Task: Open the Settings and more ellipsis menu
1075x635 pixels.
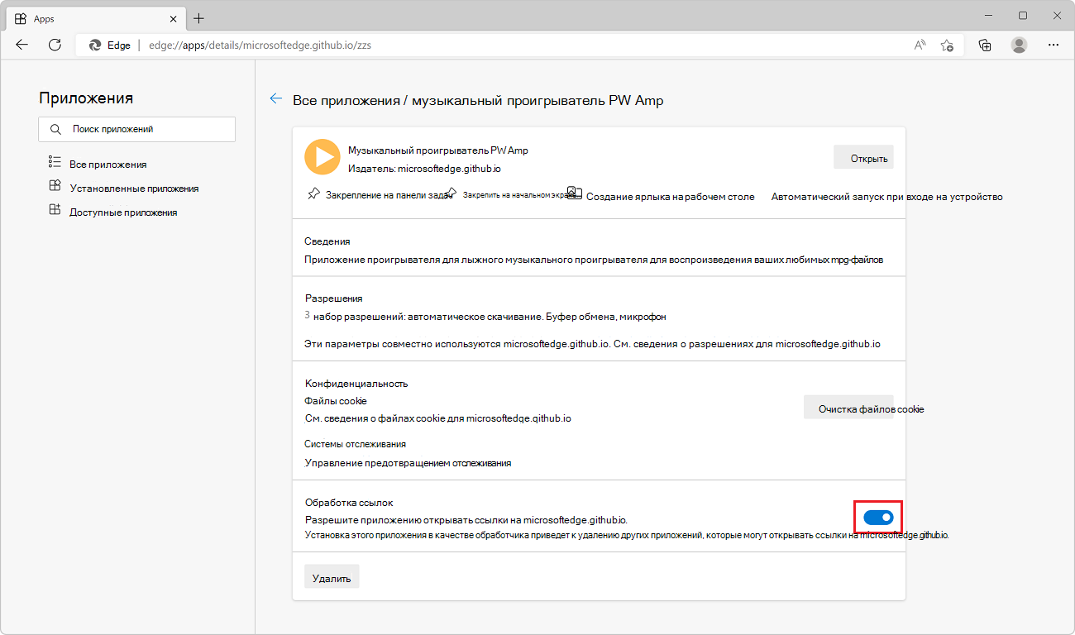Action: click(x=1053, y=45)
